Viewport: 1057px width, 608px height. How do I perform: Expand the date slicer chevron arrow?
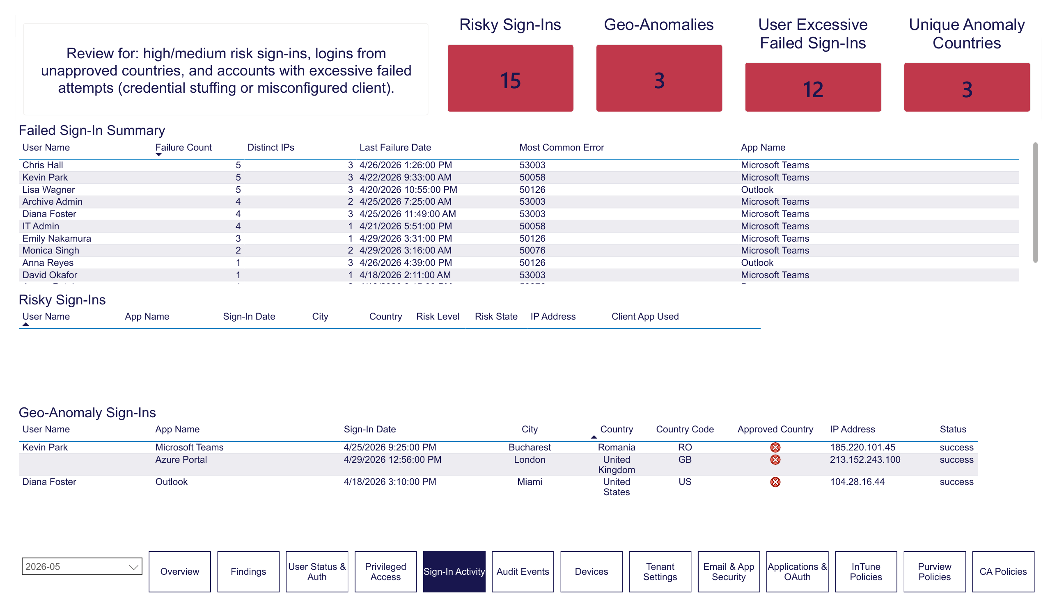[133, 567]
